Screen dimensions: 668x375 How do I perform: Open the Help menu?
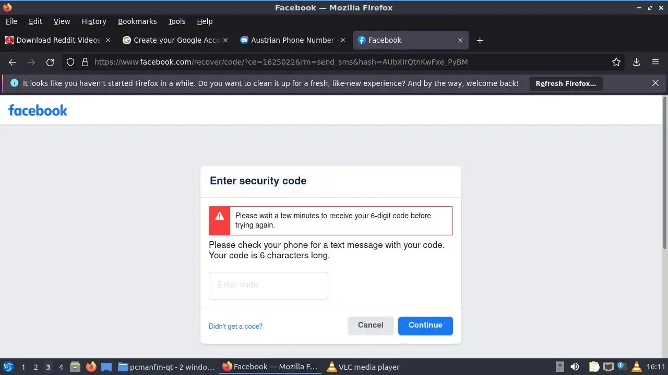205,21
